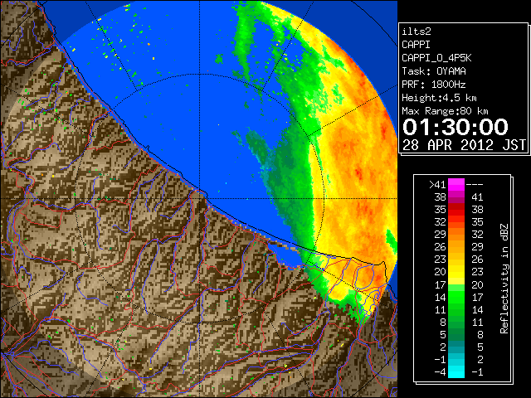Pick the yellow 20–23 dBZ color band
This screenshot has height=398, width=531.
coord(456,272)
